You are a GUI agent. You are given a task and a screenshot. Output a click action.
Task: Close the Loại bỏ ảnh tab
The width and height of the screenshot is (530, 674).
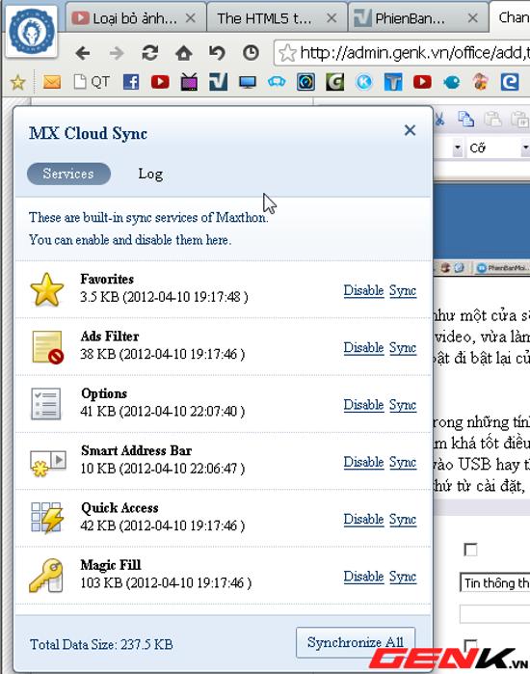coord(191,18)
